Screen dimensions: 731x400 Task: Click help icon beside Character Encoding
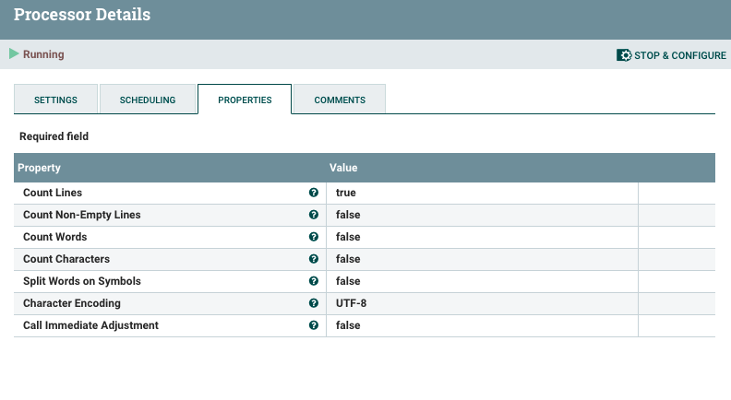(314, 303)
